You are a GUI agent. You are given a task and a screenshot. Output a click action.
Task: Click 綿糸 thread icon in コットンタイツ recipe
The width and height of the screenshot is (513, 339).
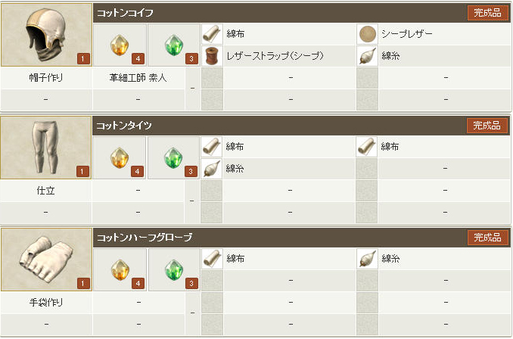click(213, 168)
